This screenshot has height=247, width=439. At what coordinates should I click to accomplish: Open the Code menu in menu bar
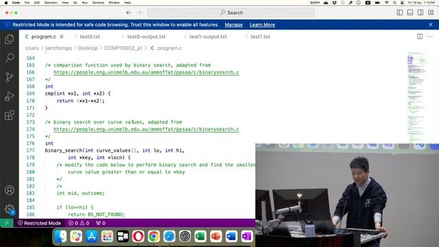16,3
